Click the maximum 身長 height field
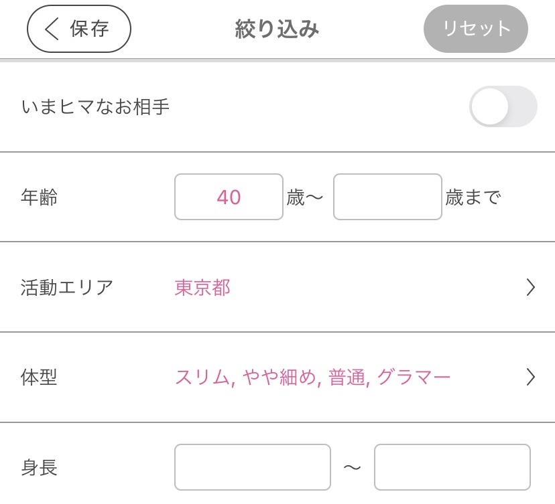 [x=452, y=467]
